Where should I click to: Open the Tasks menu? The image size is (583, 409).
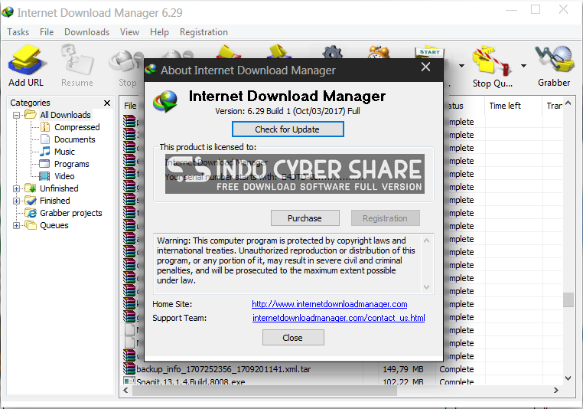[x=18, y=32]
